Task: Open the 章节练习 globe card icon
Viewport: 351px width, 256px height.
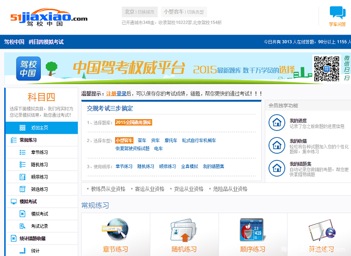Action: (x=115, y=230)
